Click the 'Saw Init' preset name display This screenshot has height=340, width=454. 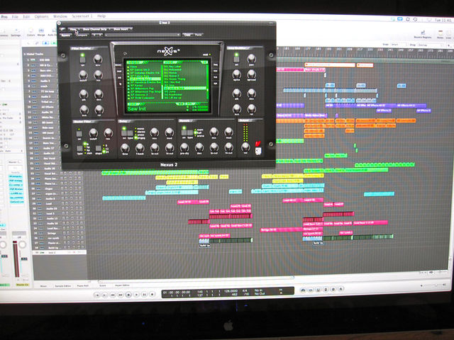pos(136,109)
